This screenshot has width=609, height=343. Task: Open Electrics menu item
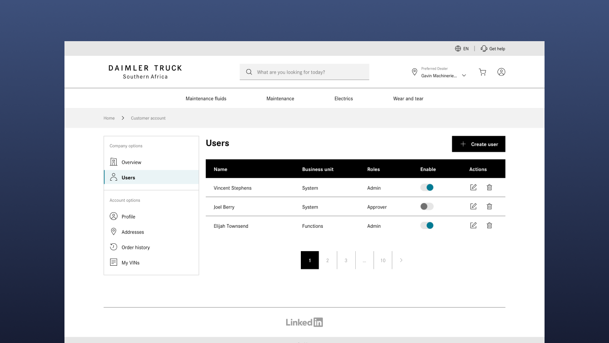tap(344, 98)
